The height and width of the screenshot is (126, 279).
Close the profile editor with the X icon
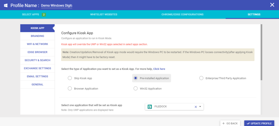[x=272, y=5]
